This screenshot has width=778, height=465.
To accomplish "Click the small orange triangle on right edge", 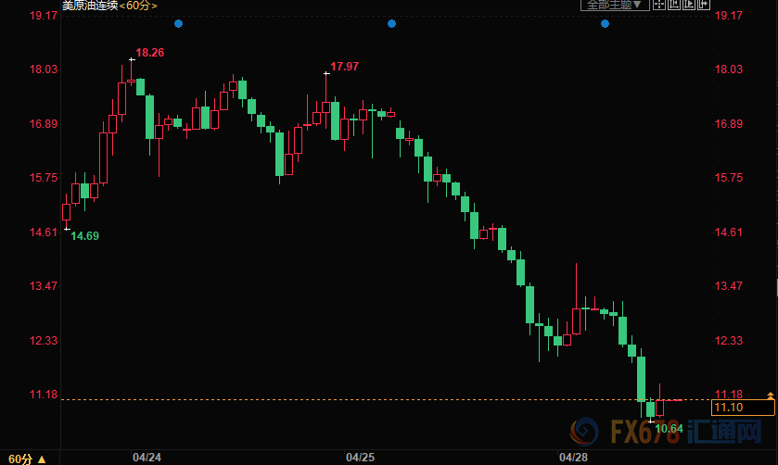I will click(770, 393).
